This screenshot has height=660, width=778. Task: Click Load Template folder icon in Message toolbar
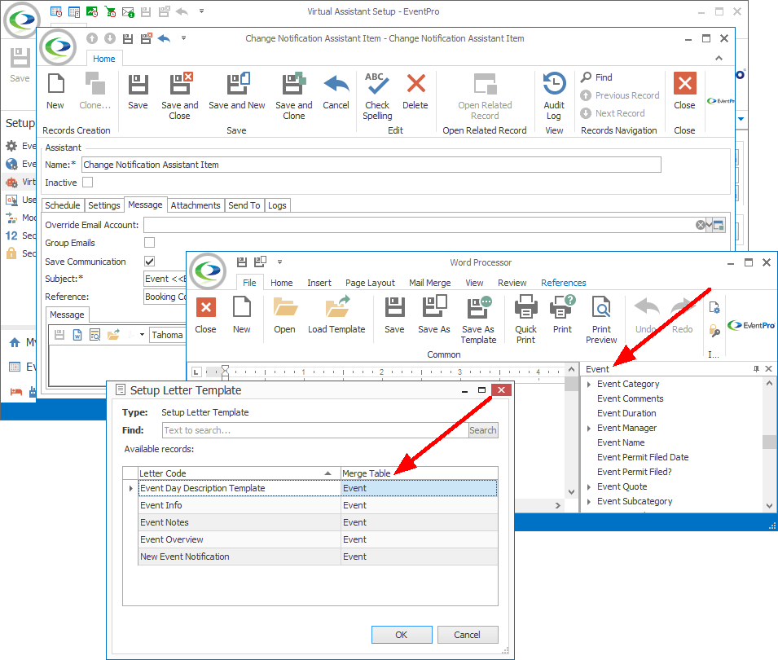[x=113, y=335]
